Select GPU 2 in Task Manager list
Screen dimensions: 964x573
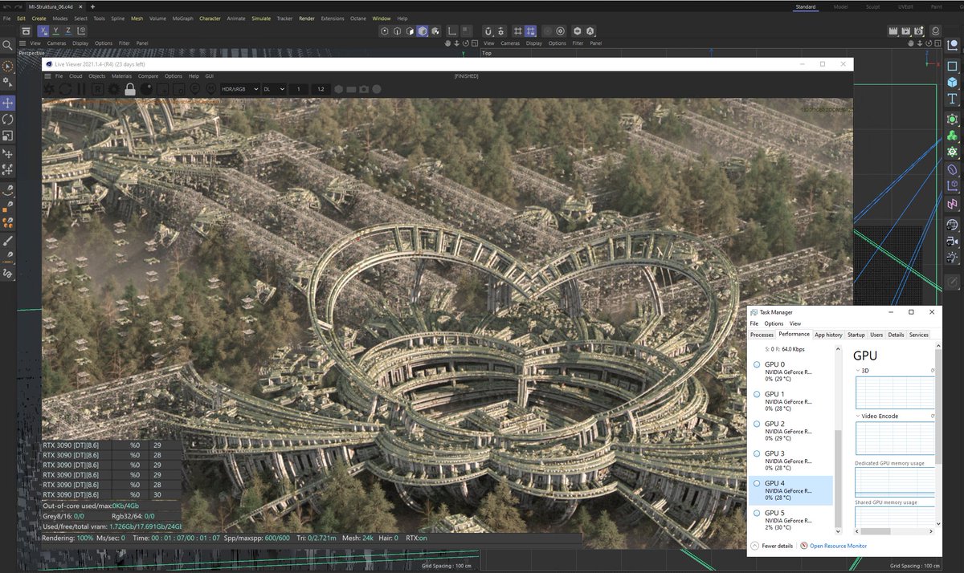click(x=791, y=431)
